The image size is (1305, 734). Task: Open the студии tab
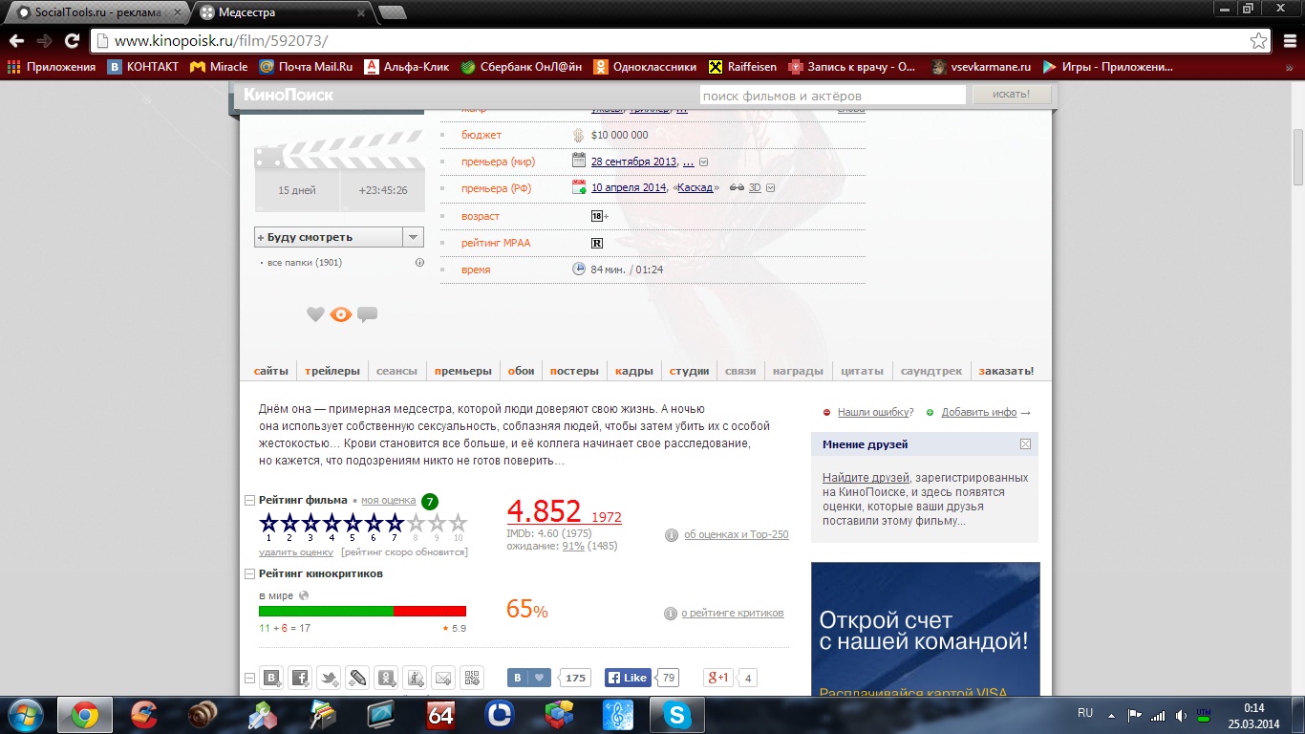[x=690, y=371]
